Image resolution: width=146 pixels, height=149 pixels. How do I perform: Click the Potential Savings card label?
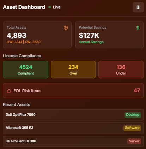click(92, 28)
